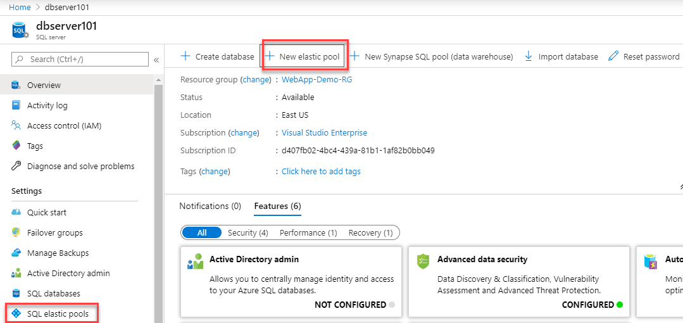Click the plus icon beside Create database
683x323 pixels.
coord(185,56)
